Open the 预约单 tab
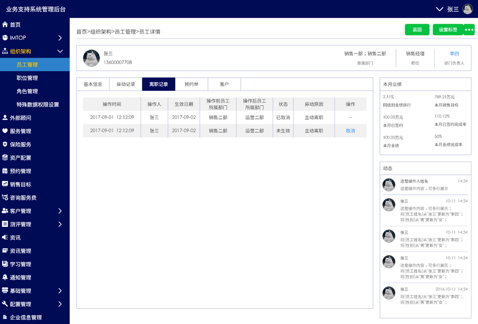 pyautogui.click(x=191, y=84)
